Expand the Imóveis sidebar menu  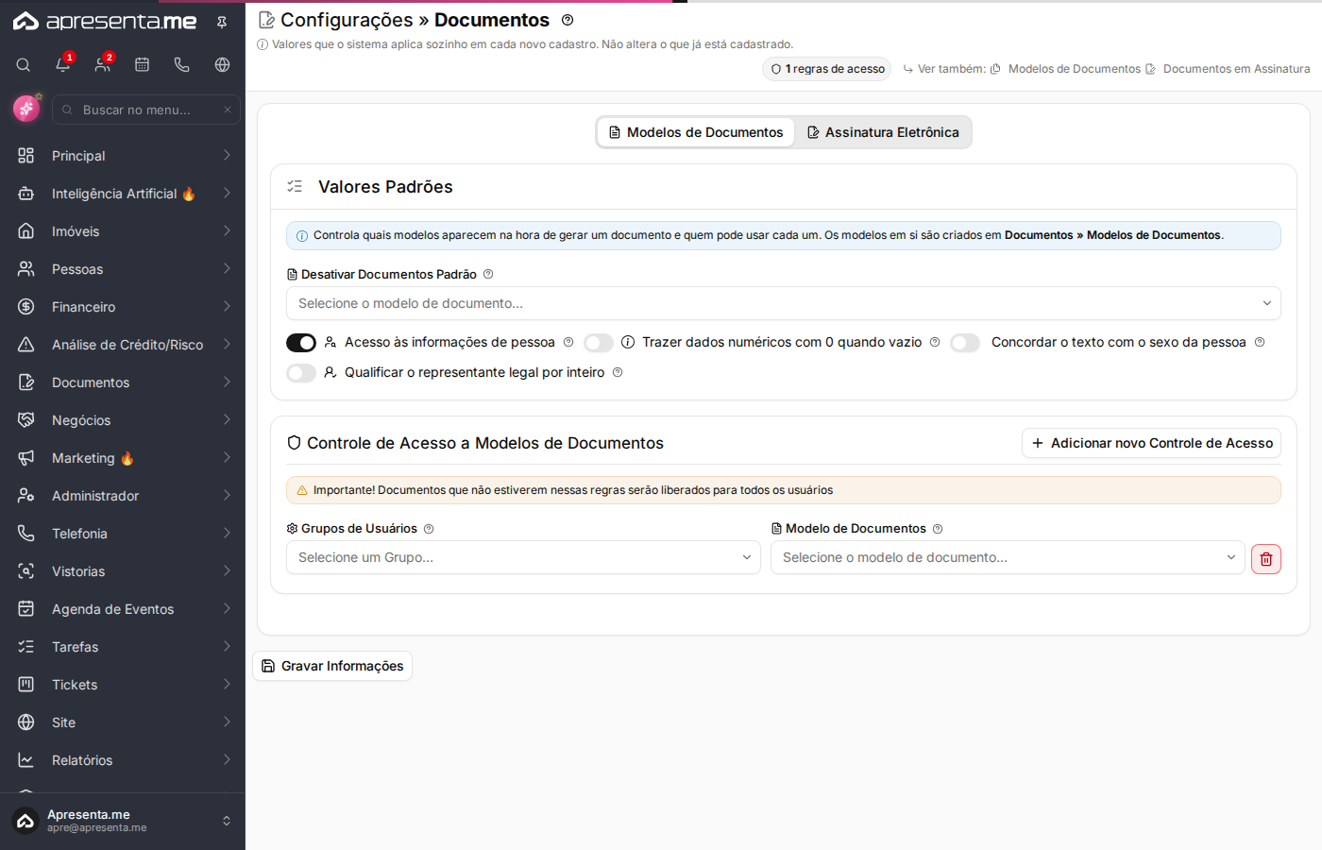click(x=123, y=231)
